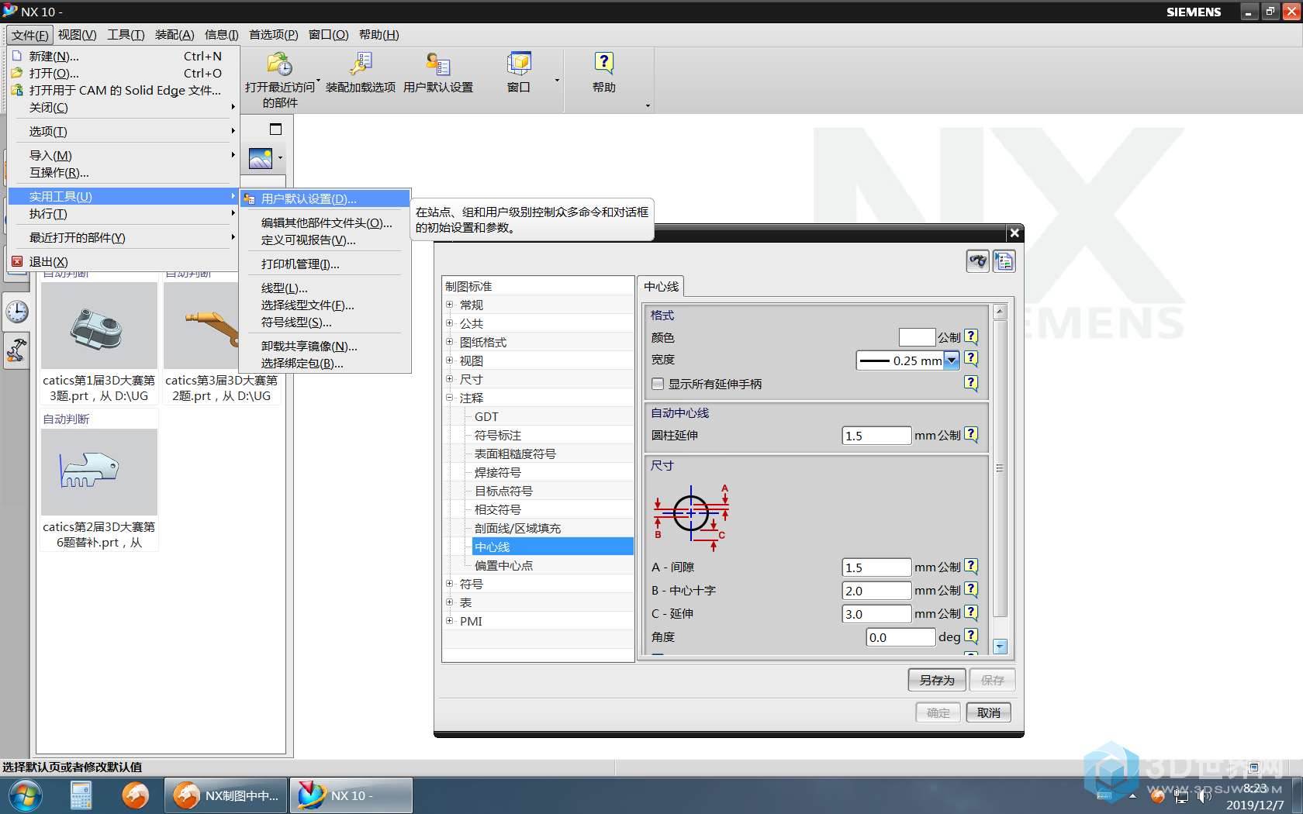Click help icon next to C - 延伸

(971, 612)
